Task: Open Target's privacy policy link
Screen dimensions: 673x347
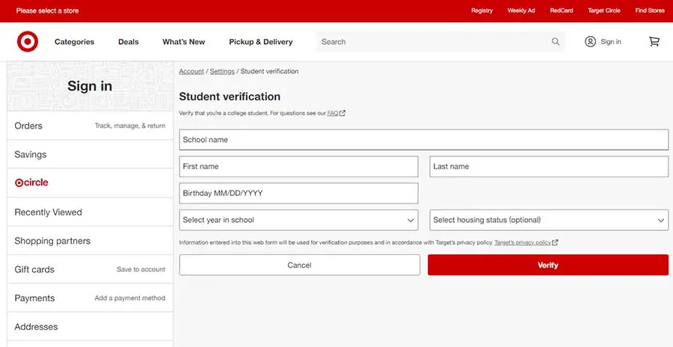Action: (x=523, y=242)
